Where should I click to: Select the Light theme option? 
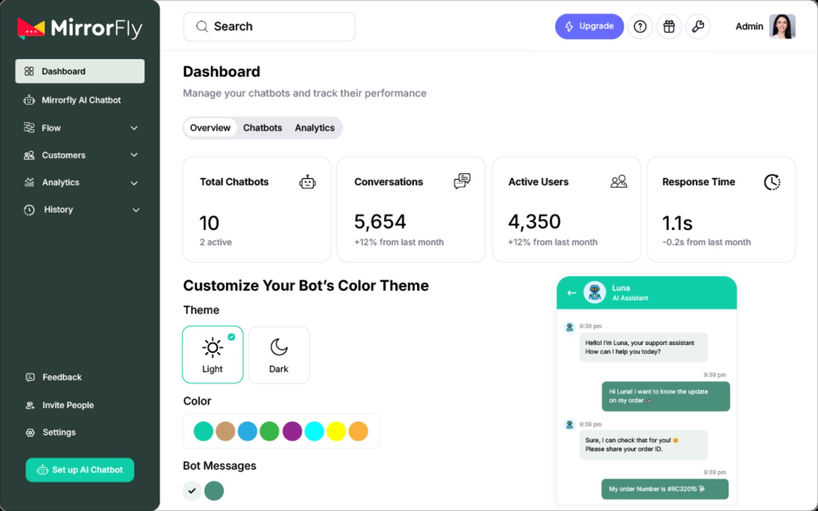coord(213,354)
